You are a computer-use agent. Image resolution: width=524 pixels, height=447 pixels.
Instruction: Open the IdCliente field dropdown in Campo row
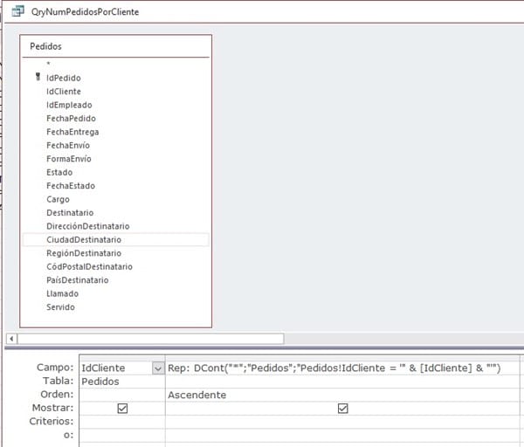158,368
